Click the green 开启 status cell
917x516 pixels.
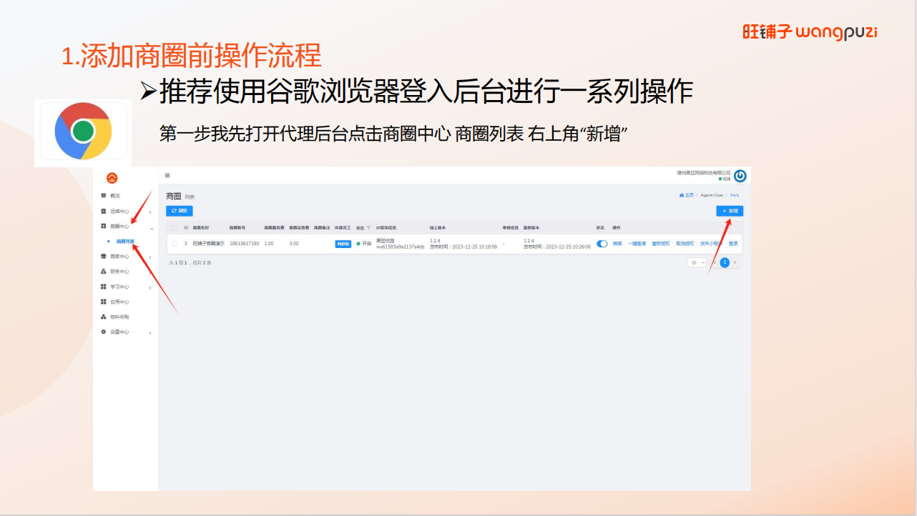click(x=364, y=244)
